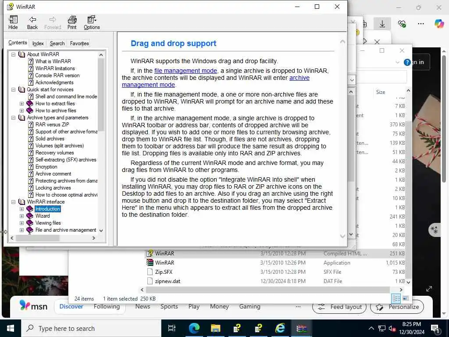
Task: Open Edge settings and more menu
Action: (420, 24)
